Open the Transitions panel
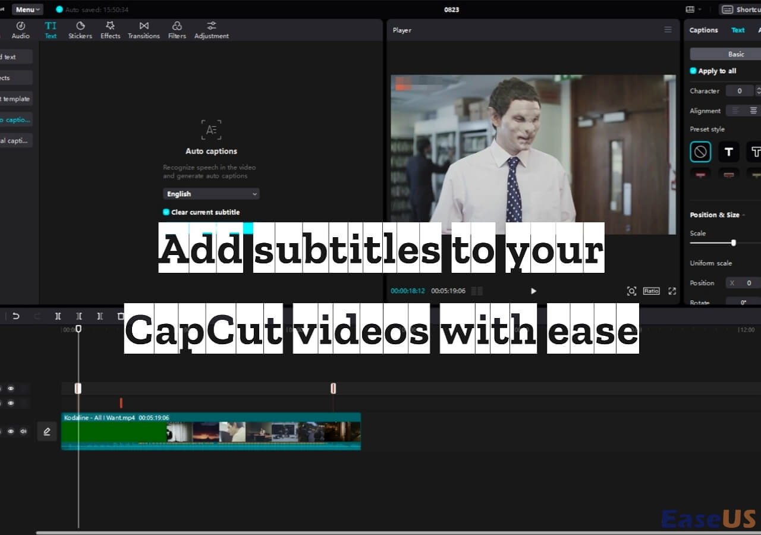The image size is (761, 535). click(x=144, y=30)
